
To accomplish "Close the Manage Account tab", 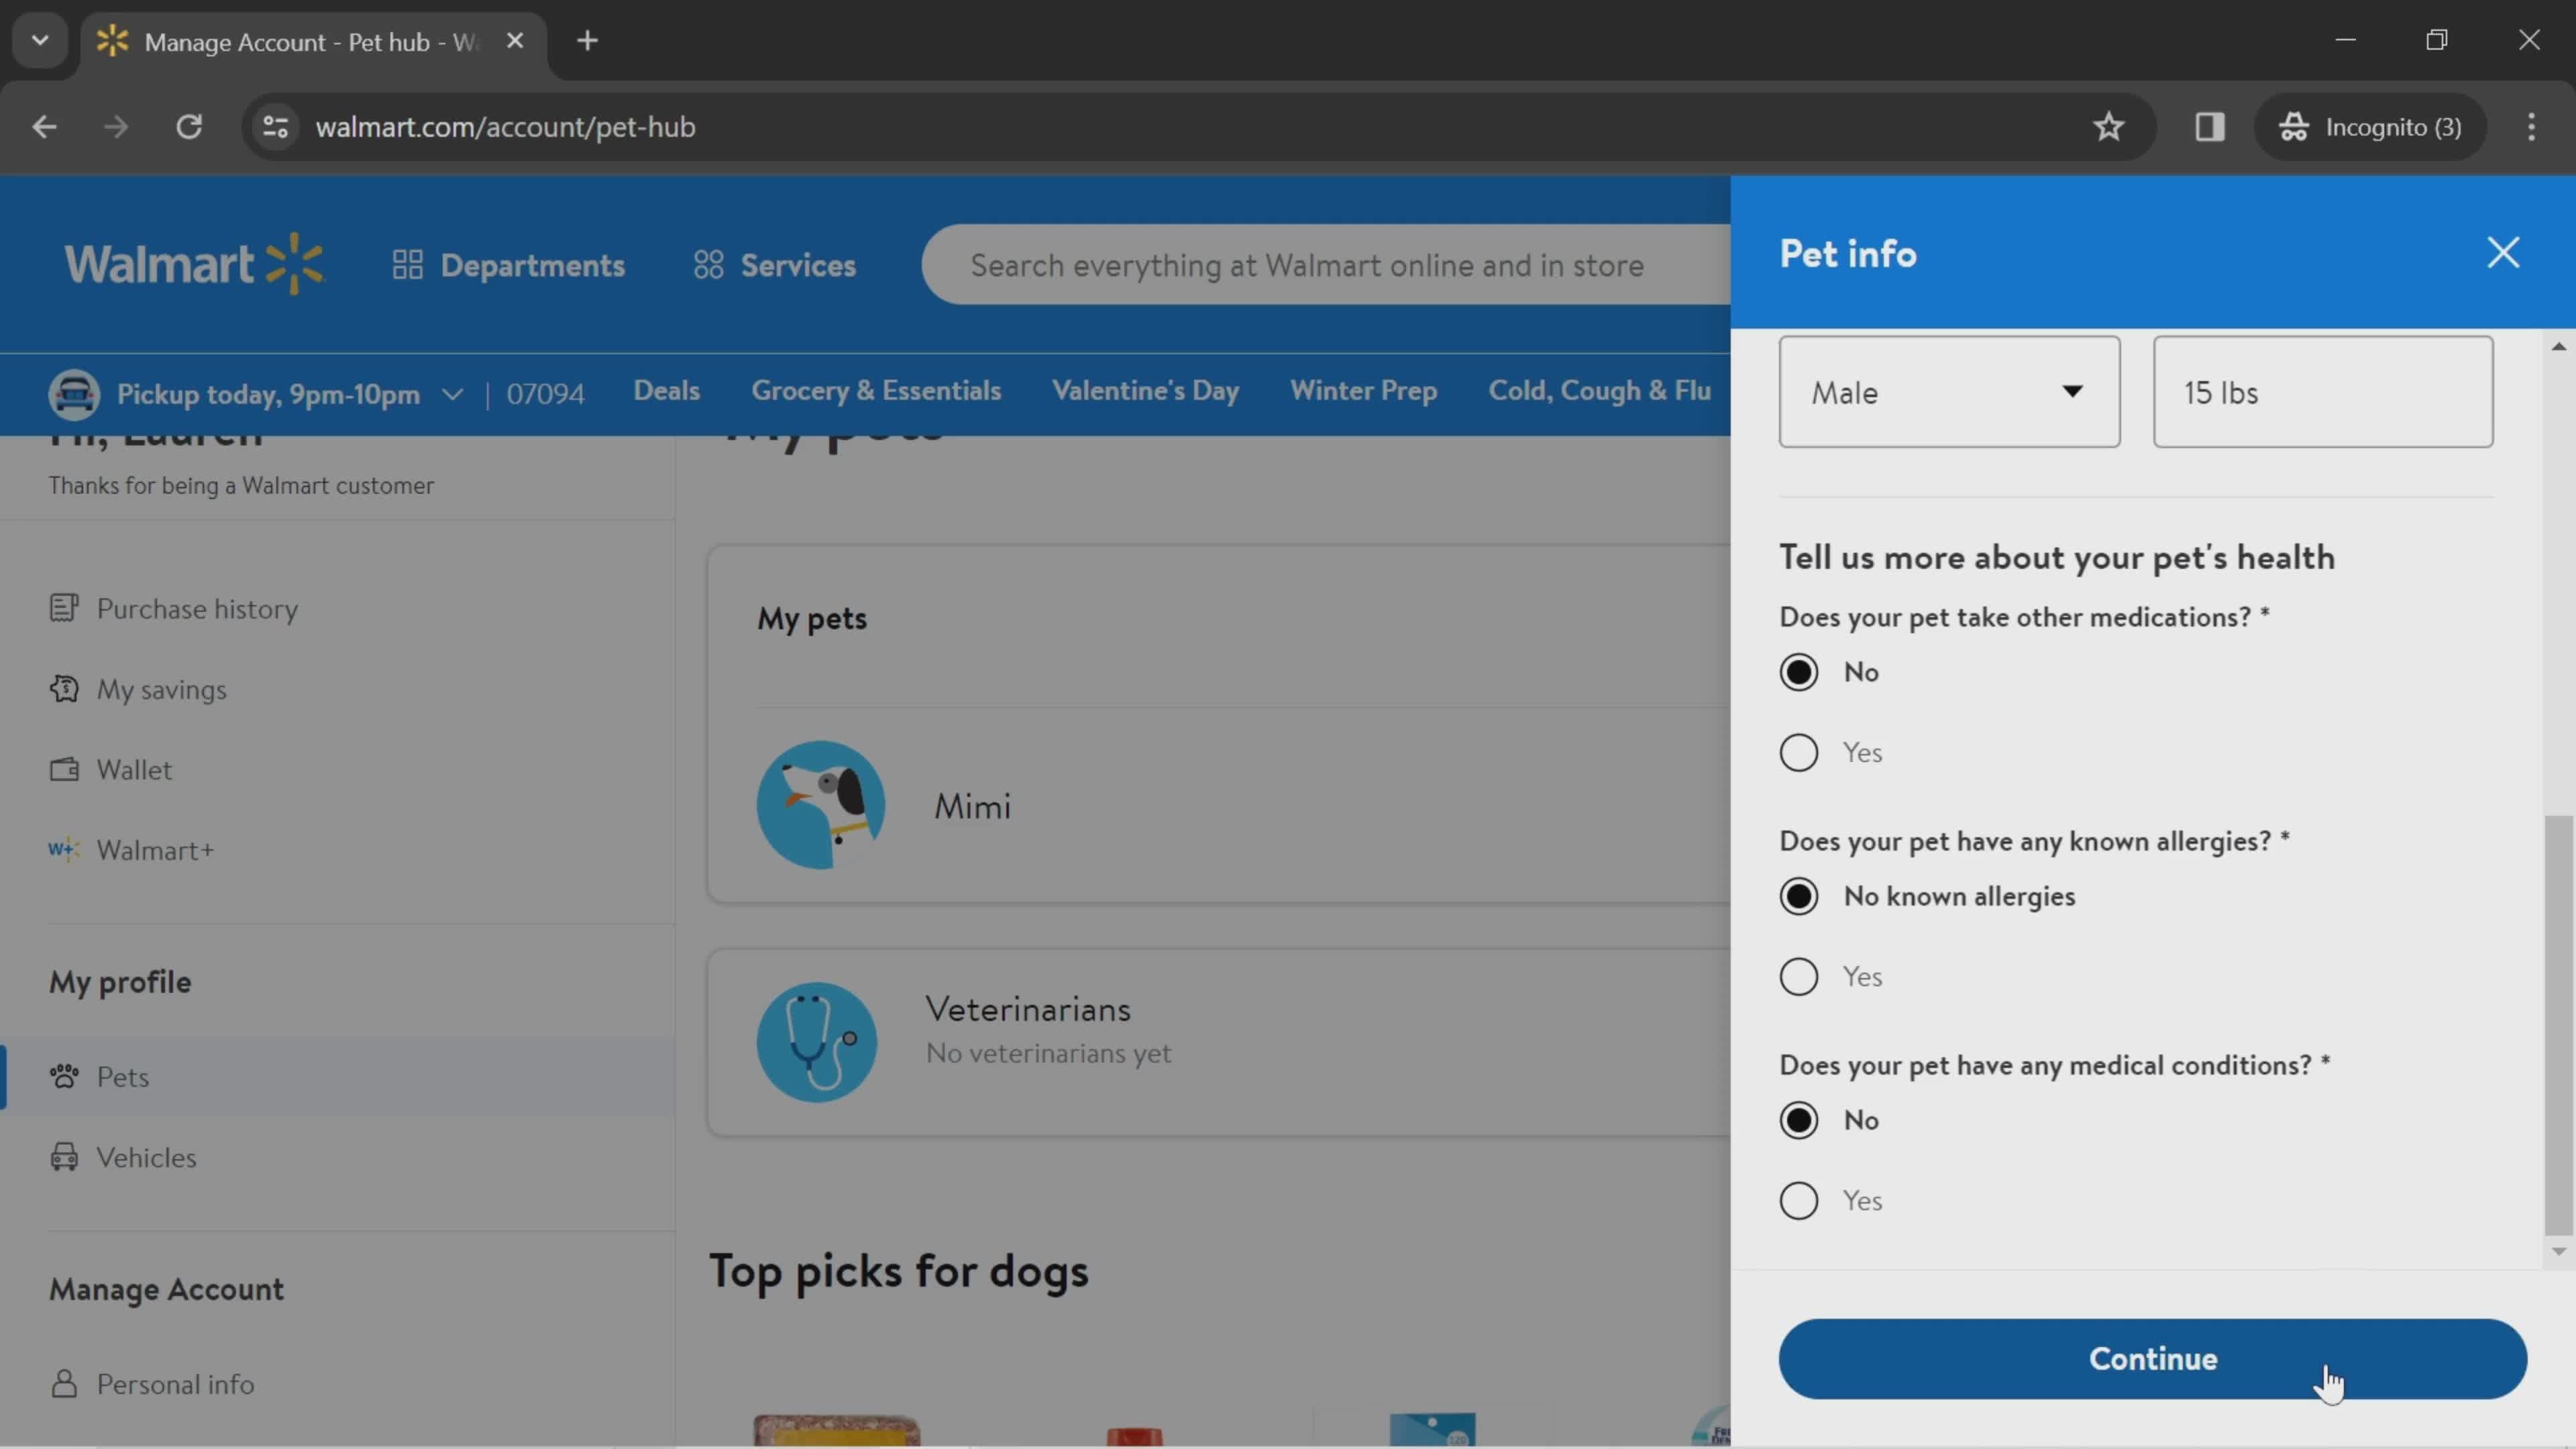I will coord(515,41).
